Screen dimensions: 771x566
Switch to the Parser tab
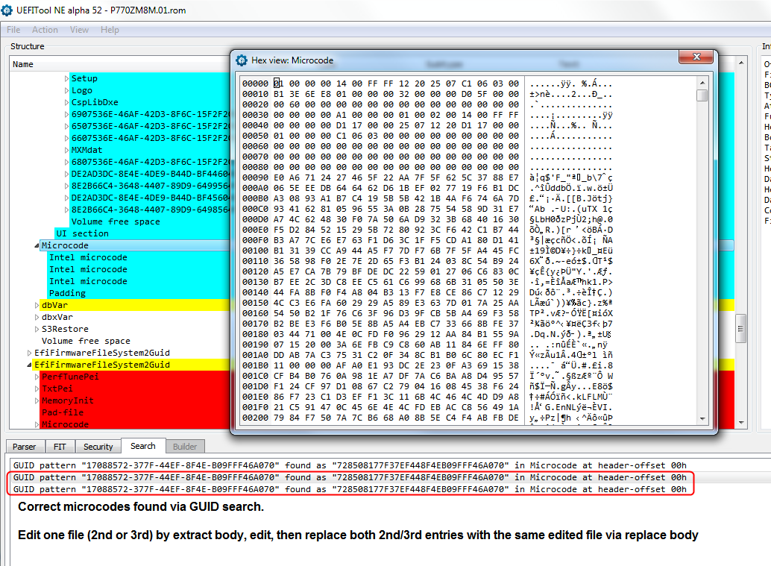25,447
